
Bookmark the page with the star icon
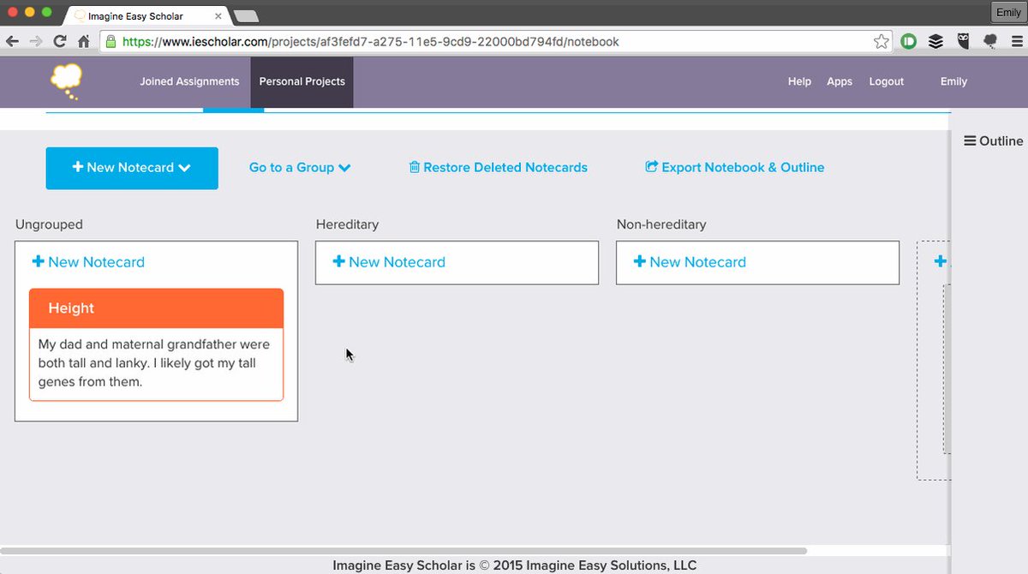[881, 41]
